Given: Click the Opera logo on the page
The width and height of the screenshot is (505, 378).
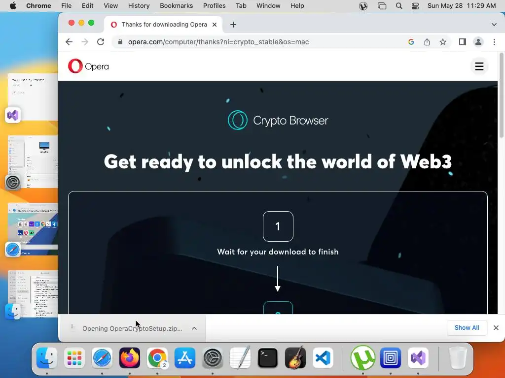Looking at the screenshot, I should click(88, 66).
